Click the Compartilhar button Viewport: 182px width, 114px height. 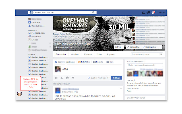click(134, 47)
